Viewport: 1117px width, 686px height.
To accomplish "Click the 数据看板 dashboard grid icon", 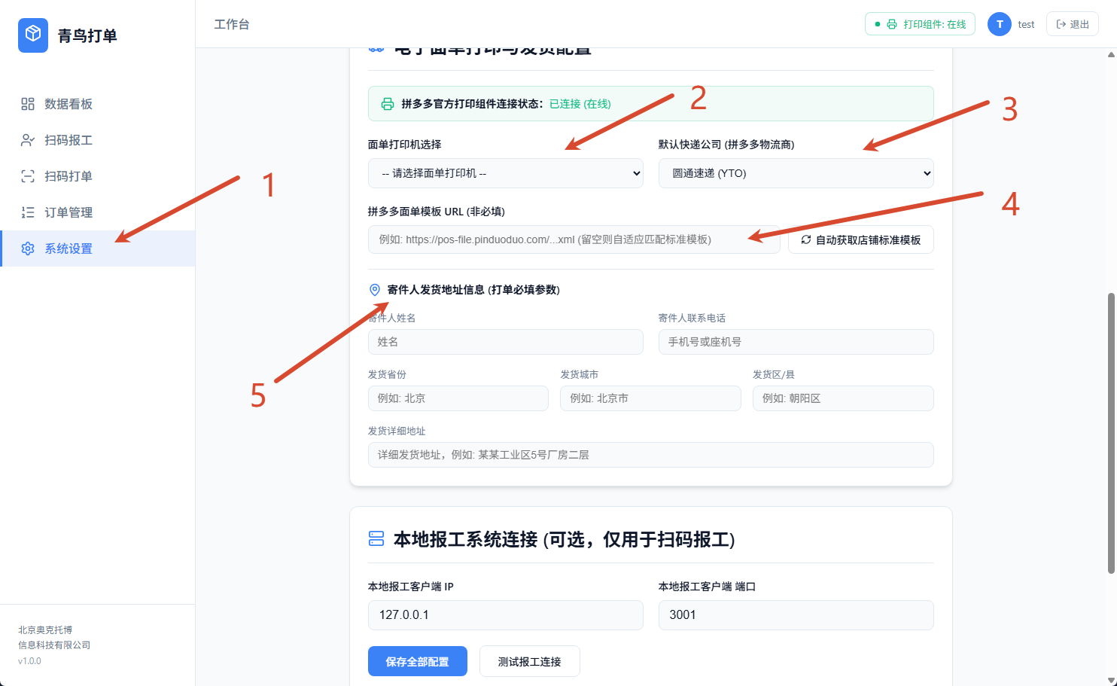I will pyautogui.click(x=28, y=104).
